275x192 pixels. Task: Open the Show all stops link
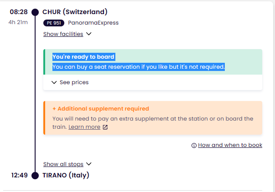pyautogui.click(x=63, y=164)
